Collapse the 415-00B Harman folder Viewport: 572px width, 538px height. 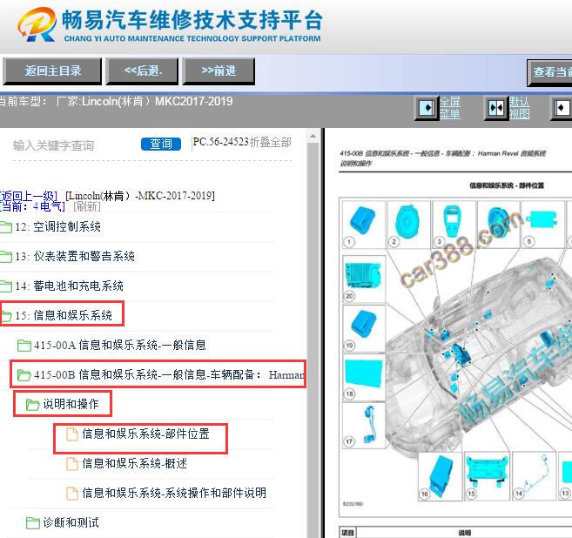(x=24, y=375)
